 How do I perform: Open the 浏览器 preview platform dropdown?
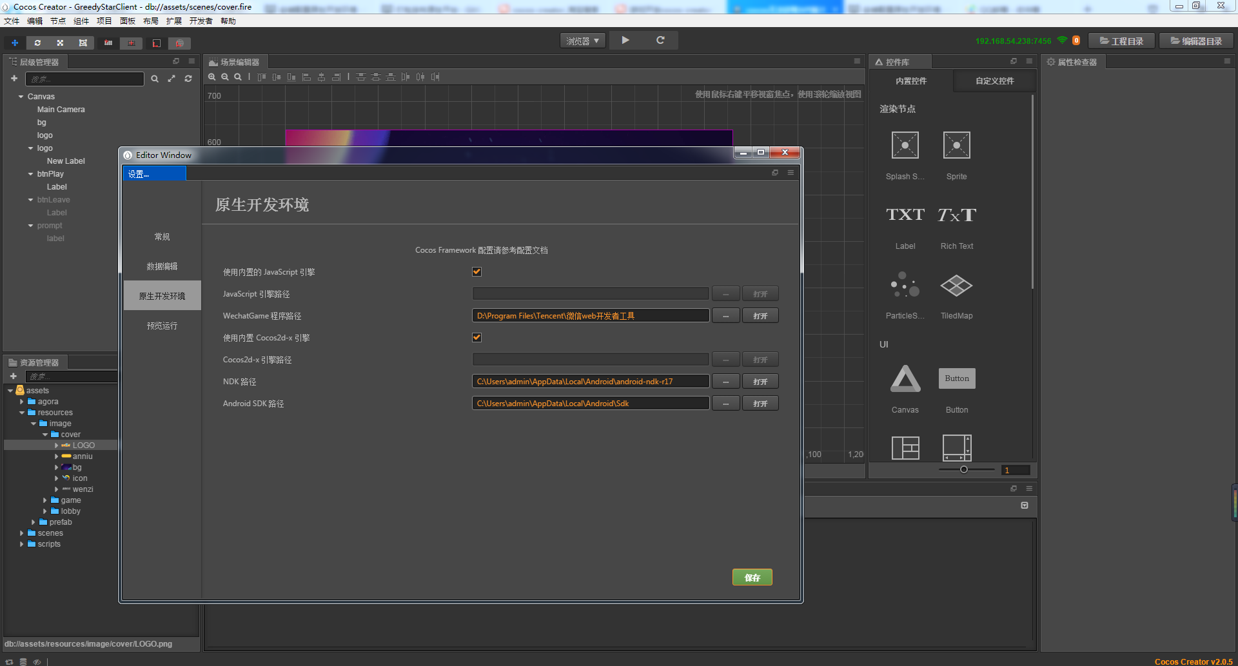click(583, 41)
